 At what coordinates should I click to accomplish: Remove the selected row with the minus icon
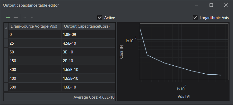pyautogui.click(x=16, y=18)
